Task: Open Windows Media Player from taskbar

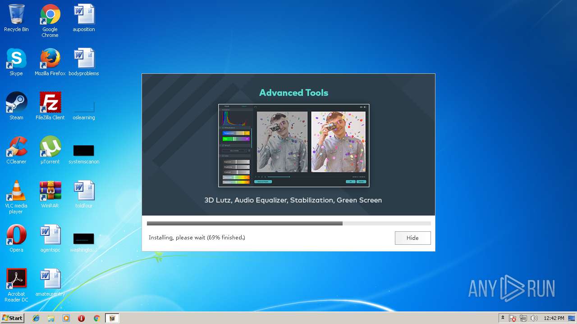Action: coord(66,318)
